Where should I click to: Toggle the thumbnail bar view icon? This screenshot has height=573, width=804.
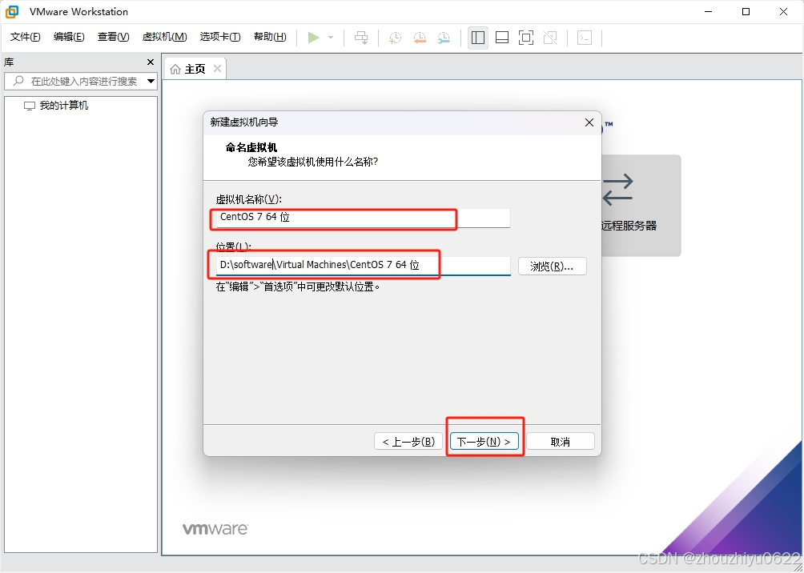click(x=502, y=38)
